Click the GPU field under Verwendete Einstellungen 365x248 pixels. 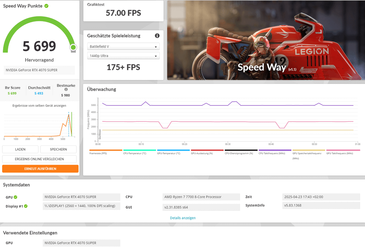(x=81, y=243)
